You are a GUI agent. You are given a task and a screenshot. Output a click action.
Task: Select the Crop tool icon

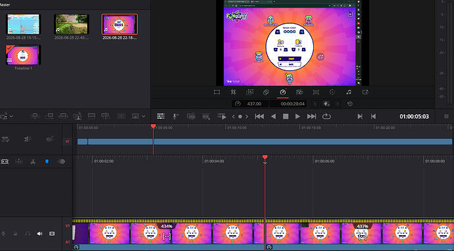pyautogui.click(x=233, y=92)
